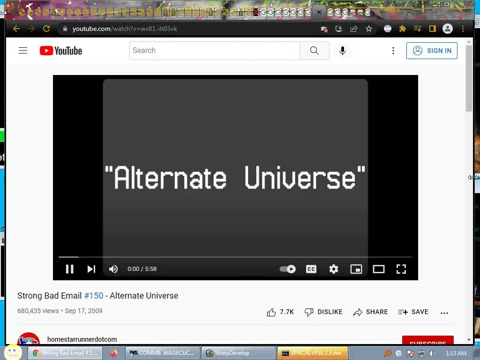Focus the YouTube Search box
Image resolution: width=480 pixels, height=360 pixels.
[x=214, y=51]
